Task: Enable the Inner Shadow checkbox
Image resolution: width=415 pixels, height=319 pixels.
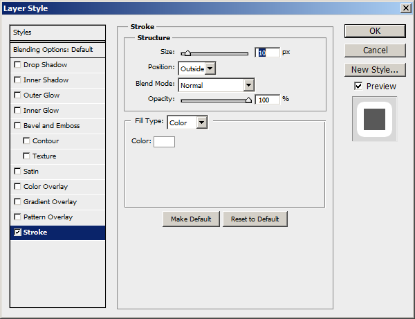Action: click(17, 80)
